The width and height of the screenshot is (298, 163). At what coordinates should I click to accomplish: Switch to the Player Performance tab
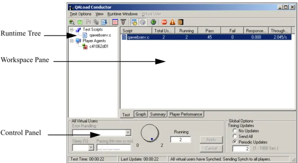pyautogui.click(x=186, y=114)
